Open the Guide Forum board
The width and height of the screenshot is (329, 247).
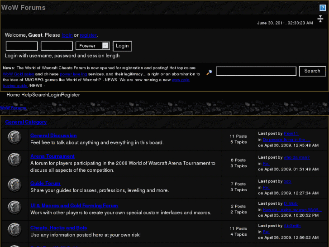point(46,183)
